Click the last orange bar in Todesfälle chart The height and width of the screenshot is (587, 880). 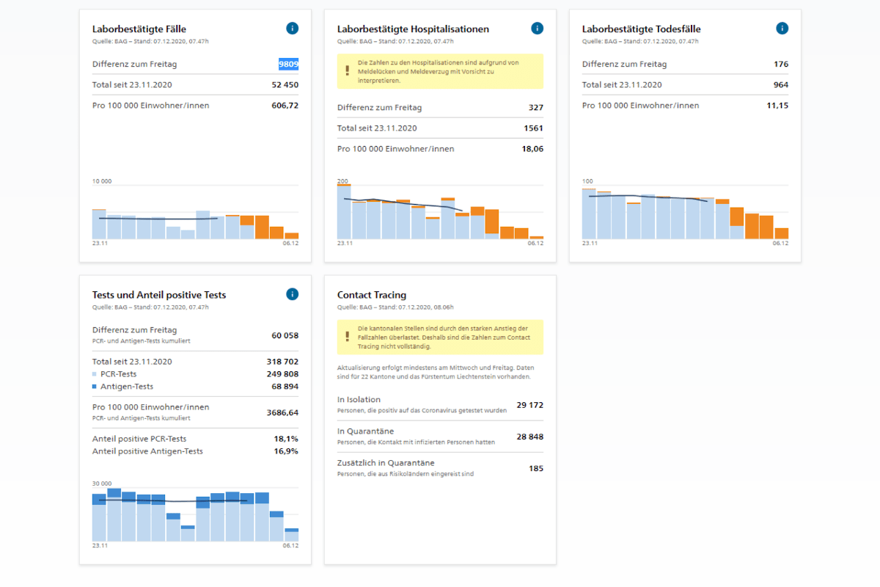[782, 233]
